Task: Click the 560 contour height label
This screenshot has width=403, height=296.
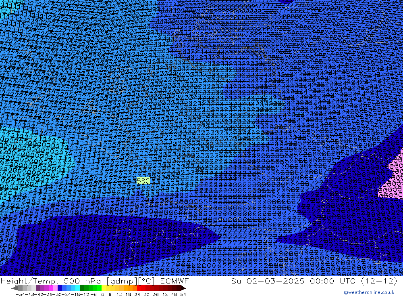Action: click(143, 181)
